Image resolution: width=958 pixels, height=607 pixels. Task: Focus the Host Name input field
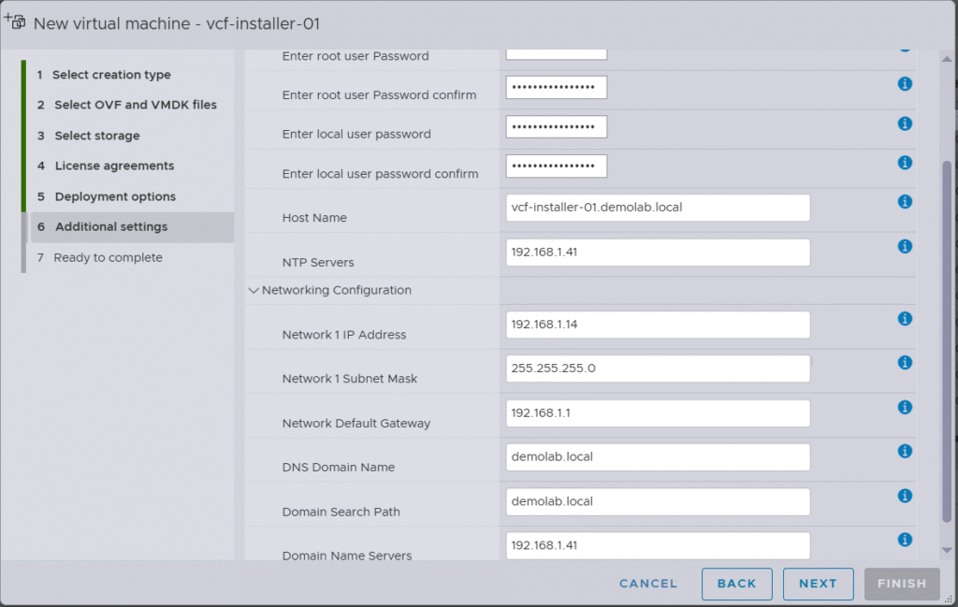point(657,208)
